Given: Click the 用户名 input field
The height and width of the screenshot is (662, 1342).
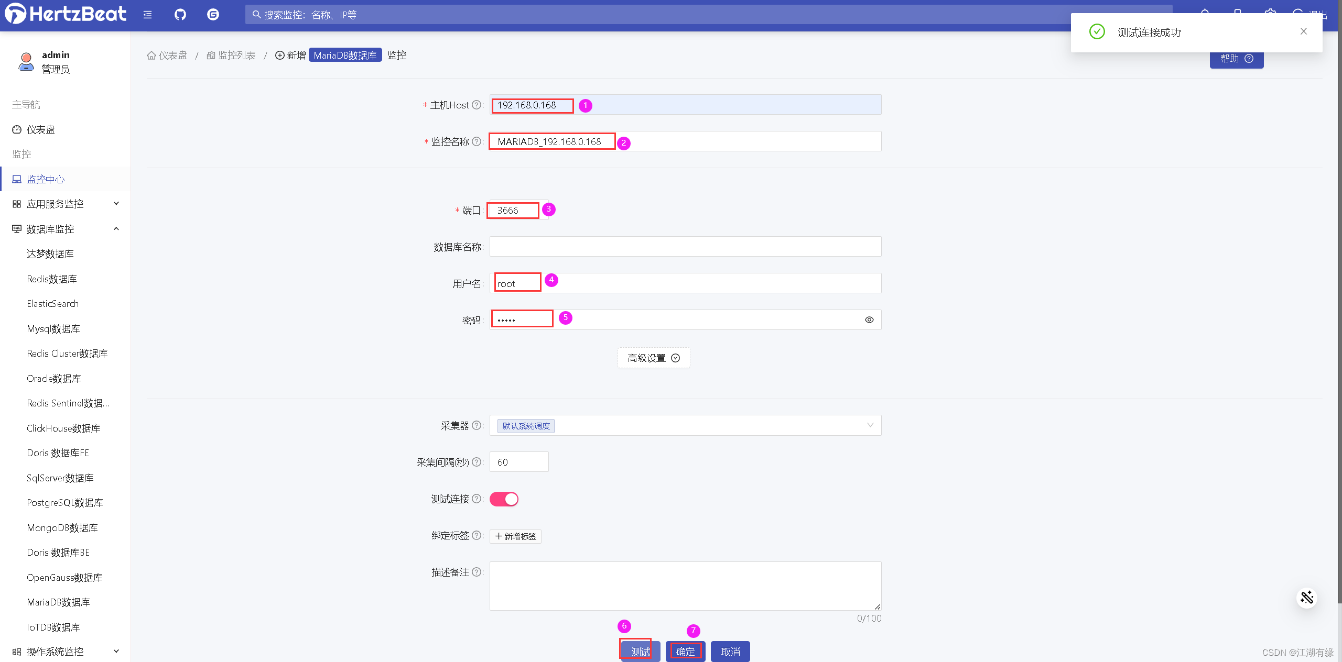Looking at the screenshot, I should (x=685, y=283).
